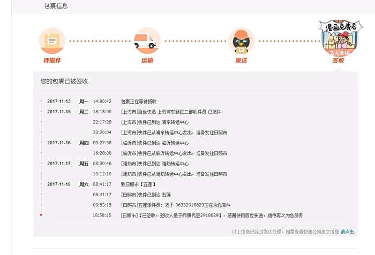
Task: Select the timeline dot for 2017-11-15
Action: coord(41,112)
